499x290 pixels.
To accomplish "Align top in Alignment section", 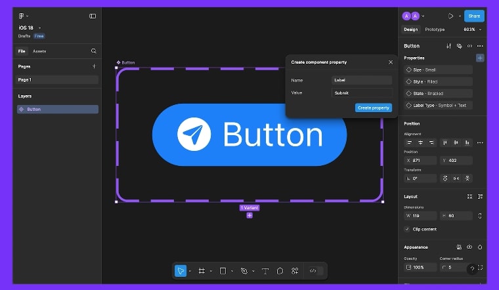I will coord(445,142).
